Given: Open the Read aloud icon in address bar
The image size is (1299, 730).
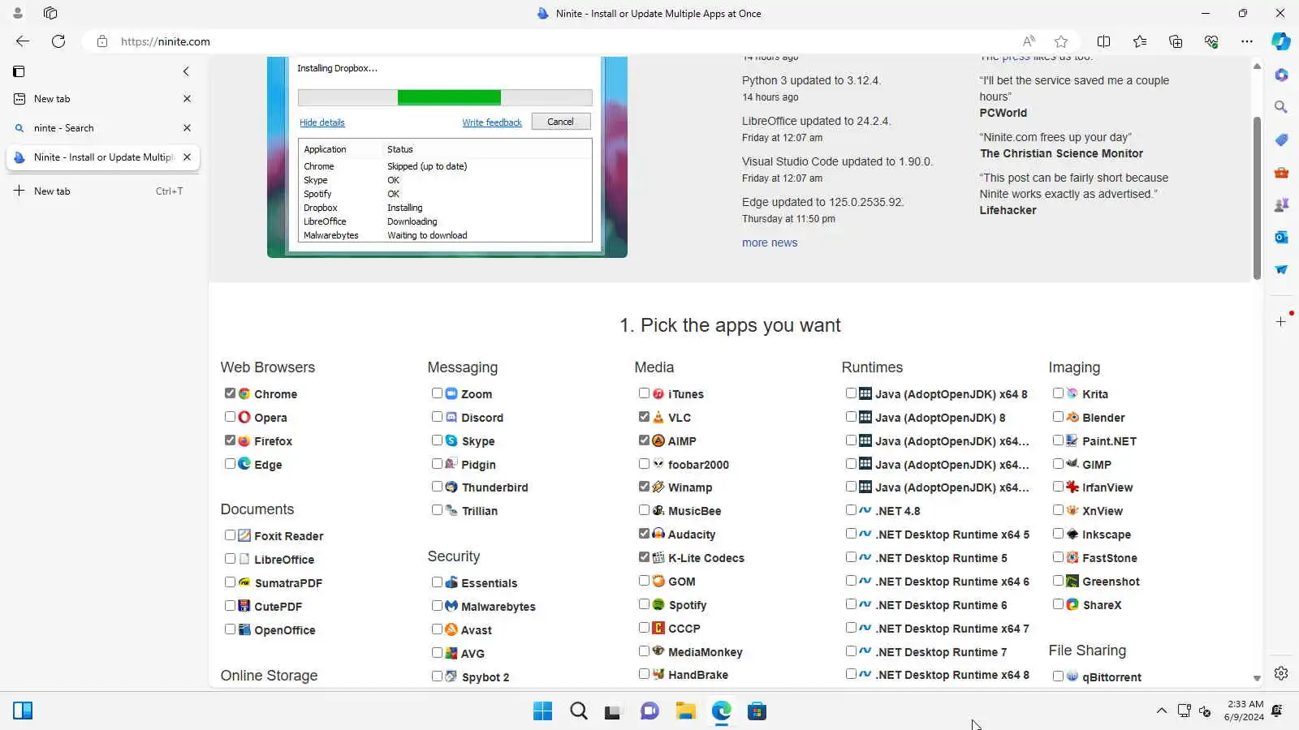Looking at the screenshot, I should point(1029,41).
